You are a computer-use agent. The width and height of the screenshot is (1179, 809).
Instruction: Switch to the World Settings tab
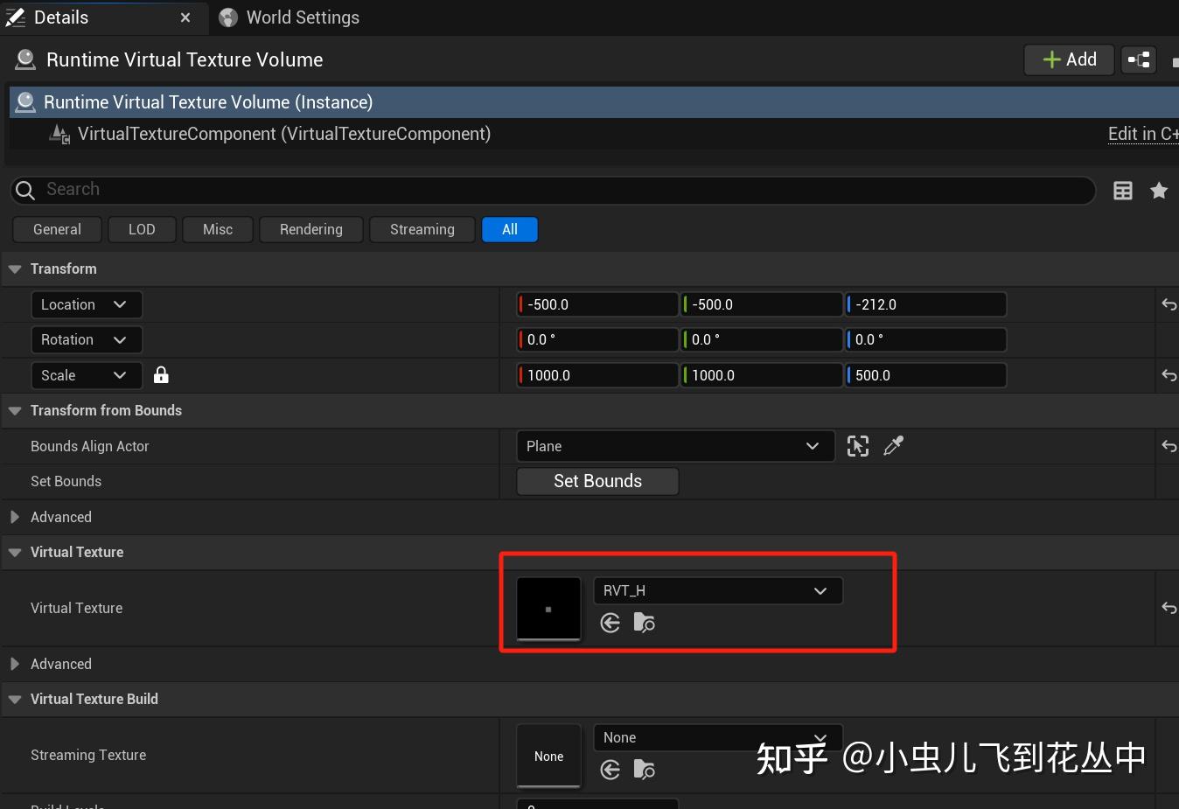[290, 17]
